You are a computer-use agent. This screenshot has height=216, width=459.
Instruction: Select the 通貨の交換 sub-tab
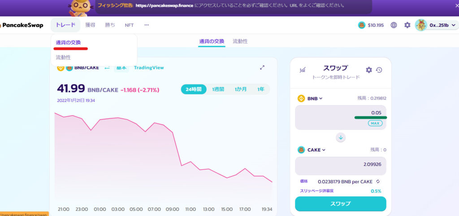pyautogui.click(x=212, y=41)
